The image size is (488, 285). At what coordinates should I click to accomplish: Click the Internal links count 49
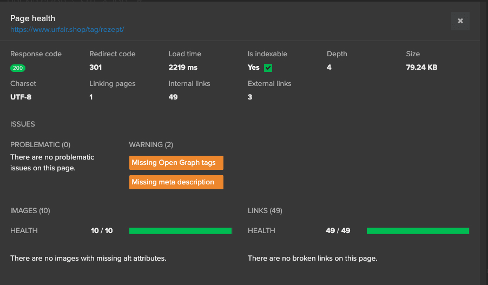click(x=173, y=97)
